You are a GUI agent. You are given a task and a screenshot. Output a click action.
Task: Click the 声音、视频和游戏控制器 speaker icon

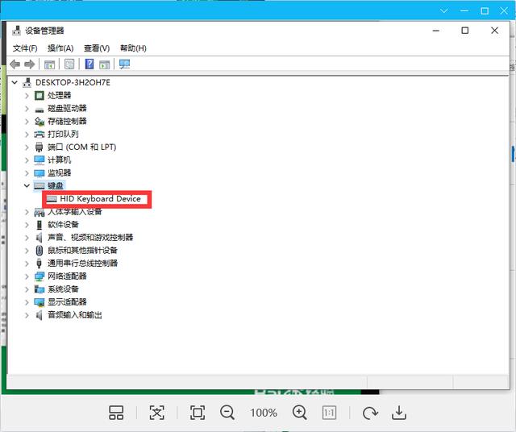40,238
